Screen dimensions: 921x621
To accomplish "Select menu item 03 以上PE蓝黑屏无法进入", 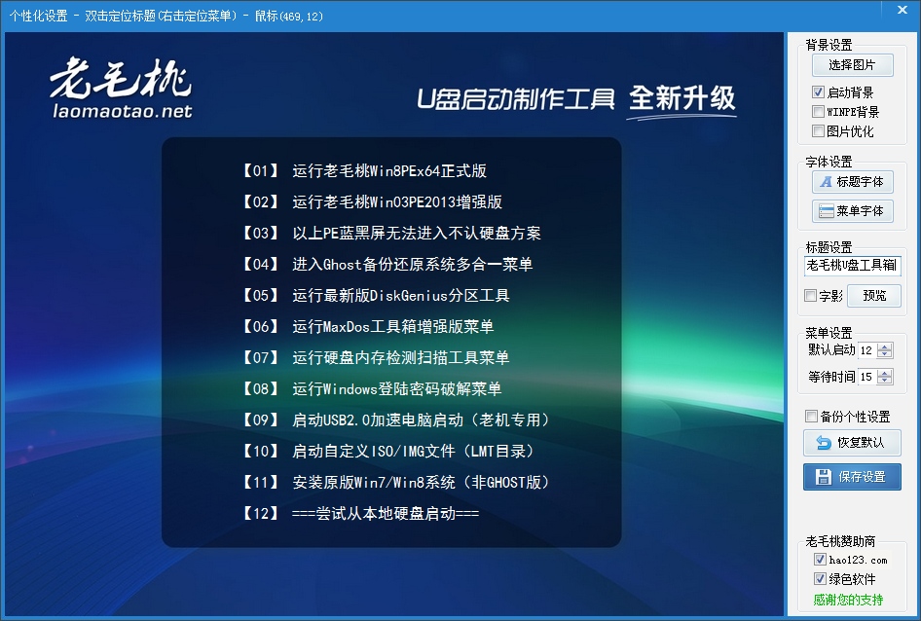I will click(x=390, y=234).
